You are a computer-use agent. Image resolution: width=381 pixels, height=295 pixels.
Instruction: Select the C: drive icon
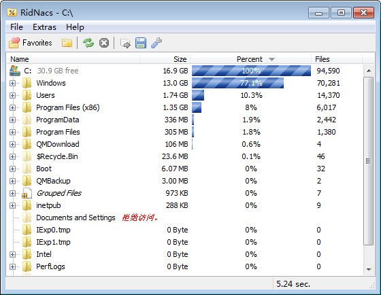pyautogui.click(x=15, y=71)
